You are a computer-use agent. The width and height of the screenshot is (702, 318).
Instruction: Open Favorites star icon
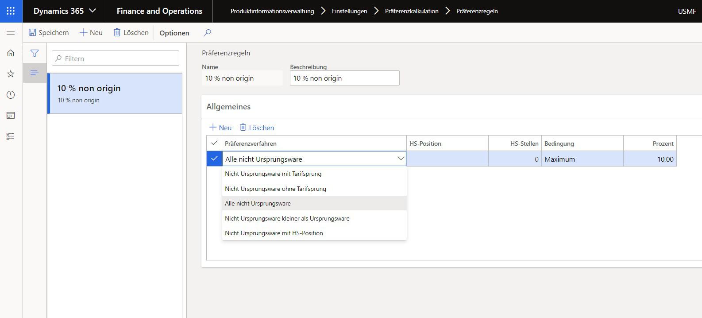(x=11, y=74)
